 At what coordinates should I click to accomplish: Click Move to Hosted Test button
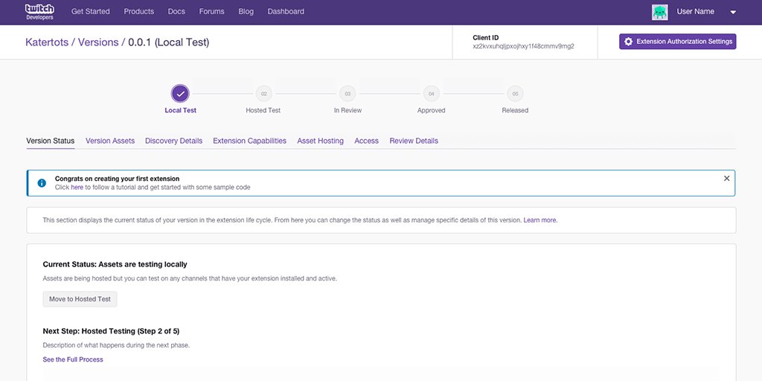point(80,299)
